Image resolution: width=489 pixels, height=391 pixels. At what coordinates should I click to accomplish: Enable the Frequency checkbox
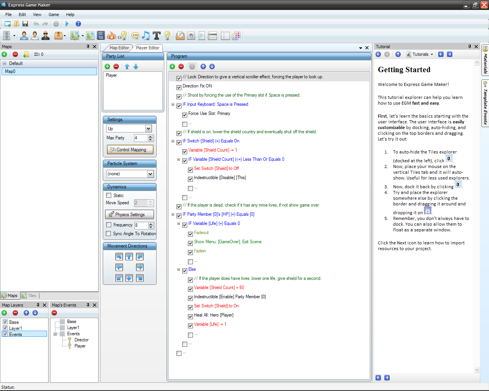click(108, 225)
